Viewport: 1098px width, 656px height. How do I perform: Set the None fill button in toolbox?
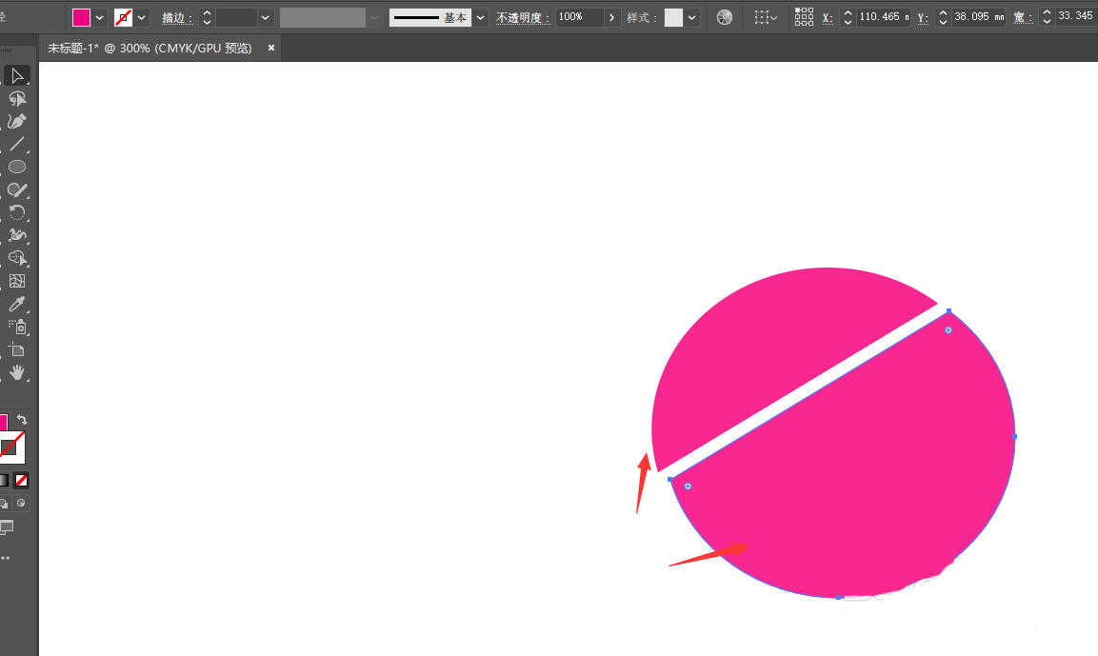coord(21,481)
